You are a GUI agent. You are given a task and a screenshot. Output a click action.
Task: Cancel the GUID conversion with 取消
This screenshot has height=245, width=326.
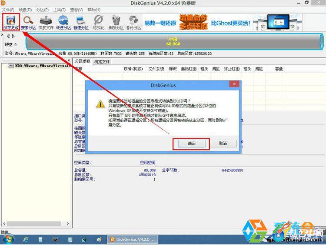[x=223, y=144]
